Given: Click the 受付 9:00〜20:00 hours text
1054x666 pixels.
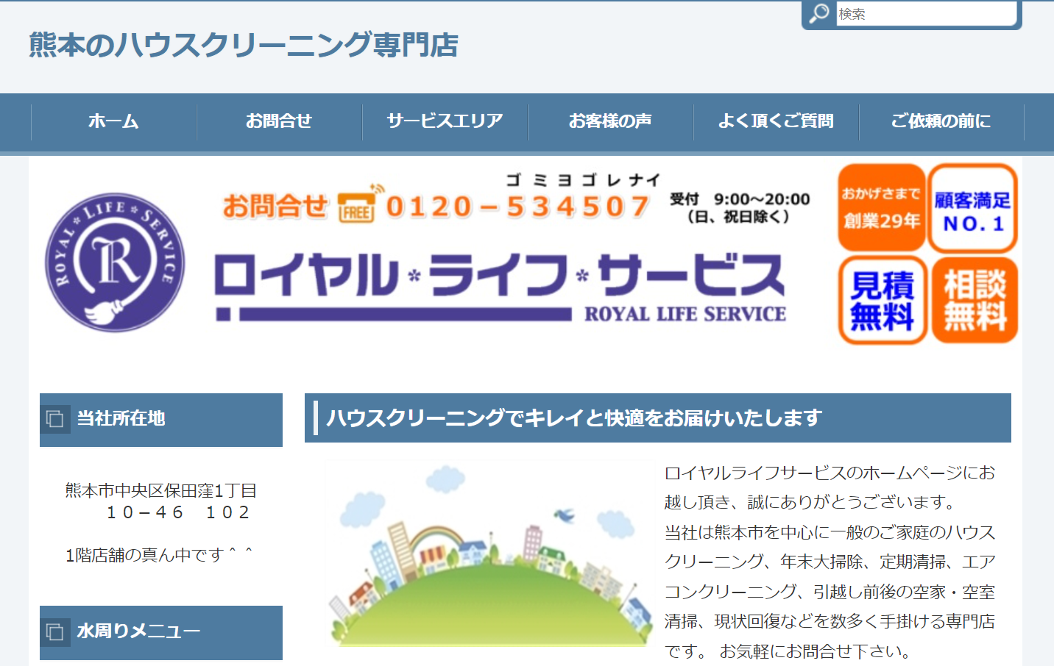Looking at the screenshot, I should point(740,207).
